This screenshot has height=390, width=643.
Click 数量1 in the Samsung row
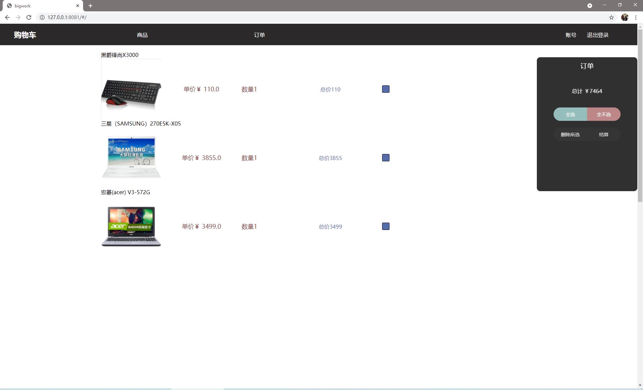[x=249, y=158]
